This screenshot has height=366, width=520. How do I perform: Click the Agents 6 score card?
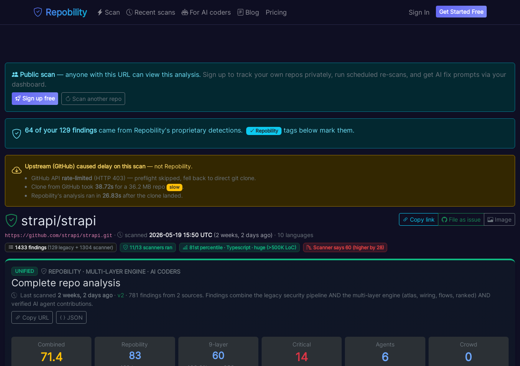coord(385,351)
